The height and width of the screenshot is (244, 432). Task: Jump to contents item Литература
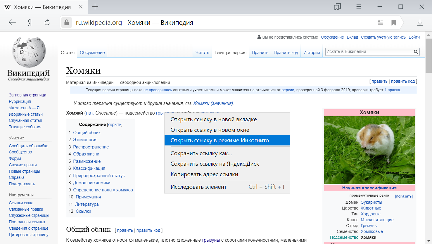point(87,204)
